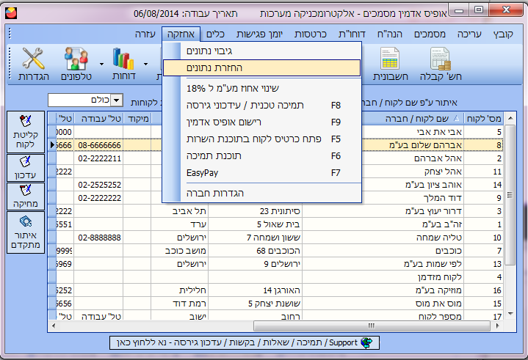Screen dimensions: 528x360
Task: Click horizontal scrollbar left arrow
Action: (x=54, y=326)
